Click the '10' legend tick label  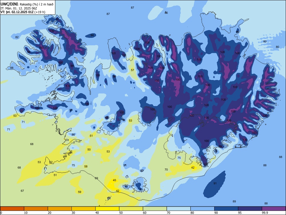click(x=26, y=213)
